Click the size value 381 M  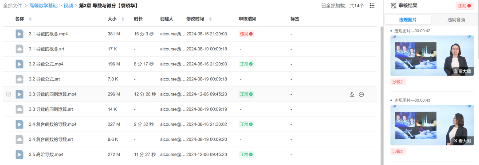pos(114,34)
